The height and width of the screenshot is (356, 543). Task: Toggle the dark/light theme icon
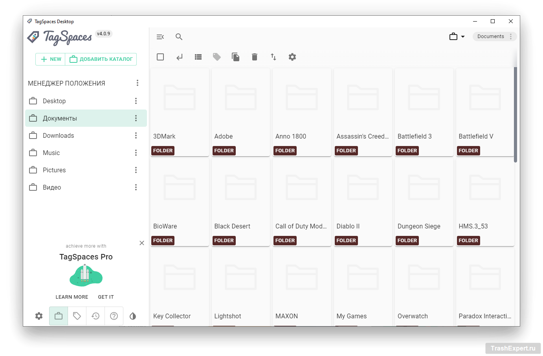(133, 316)
